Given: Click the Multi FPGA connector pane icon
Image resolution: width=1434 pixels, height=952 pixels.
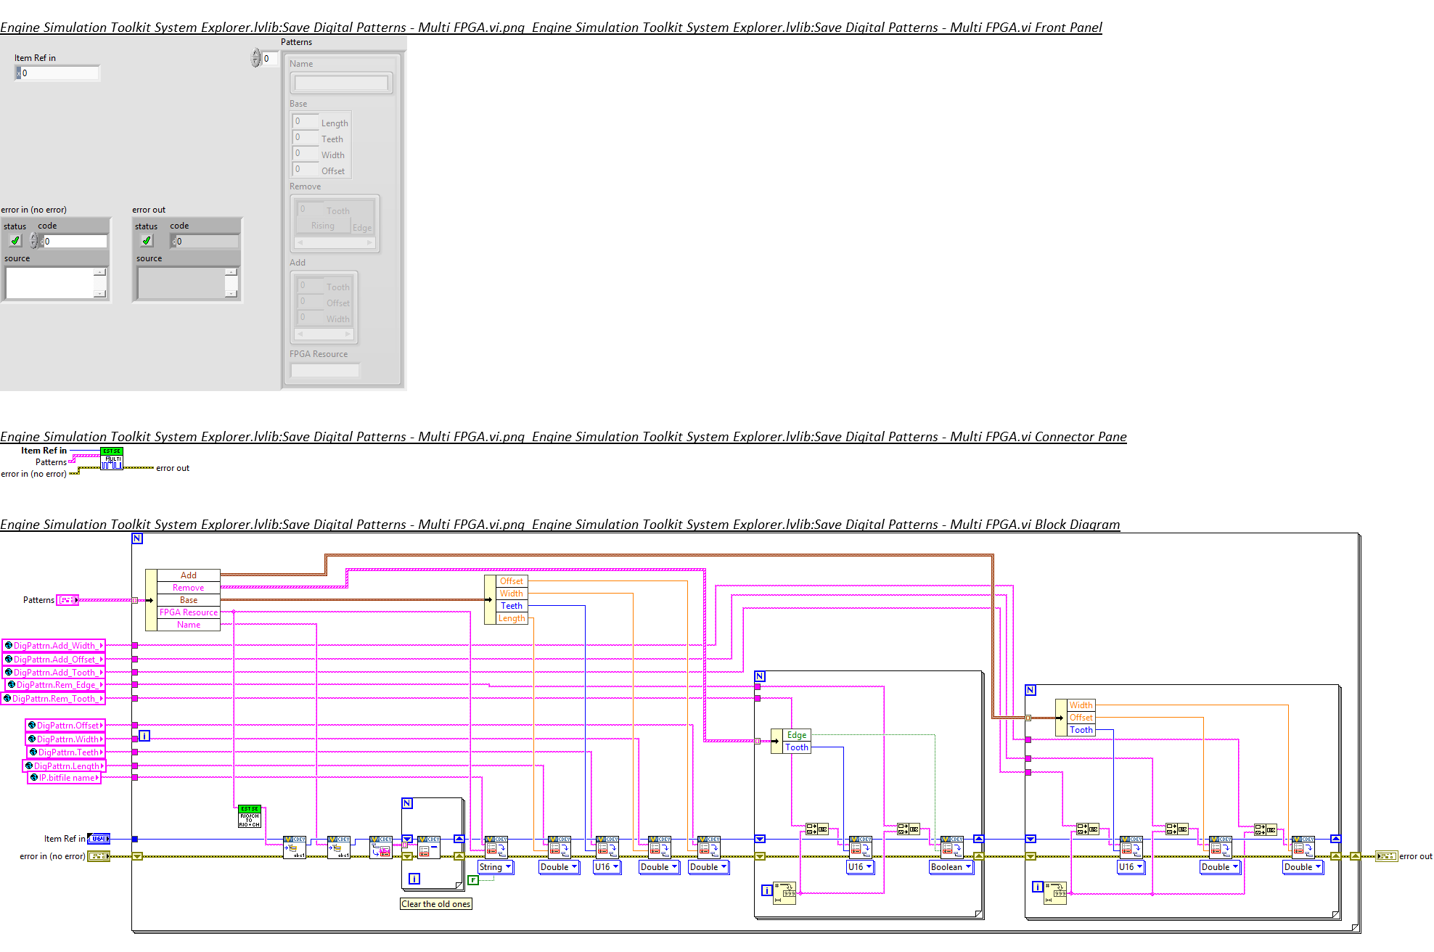Looking at the screenshot, I should tap(112, 459).
